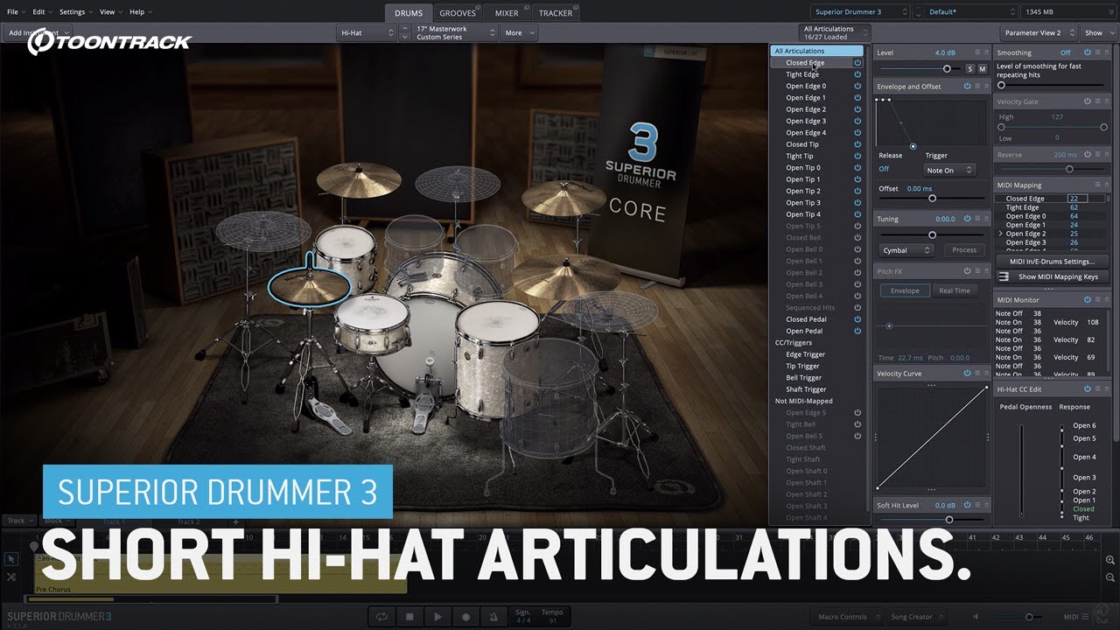
Task: Switch to the TRACKER tab
Action: pos(556,13)
